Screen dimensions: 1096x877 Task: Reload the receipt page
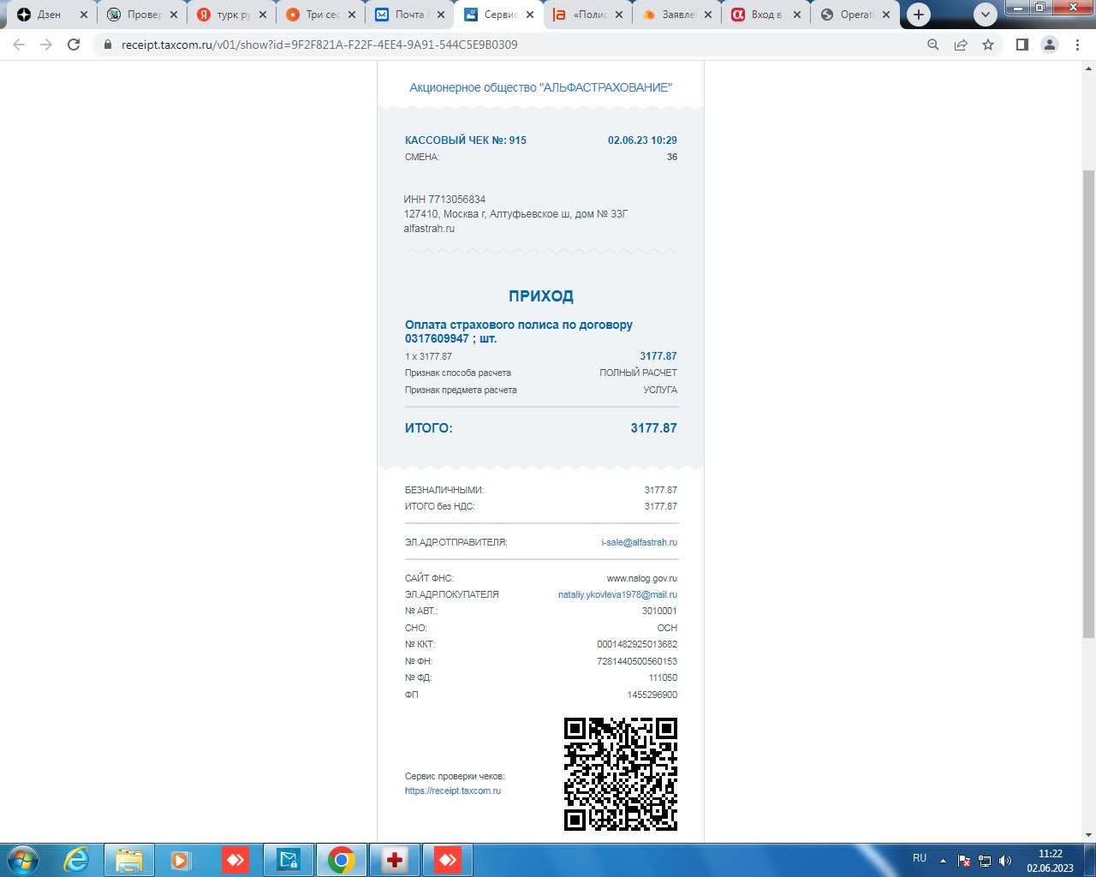click(74, 45)
